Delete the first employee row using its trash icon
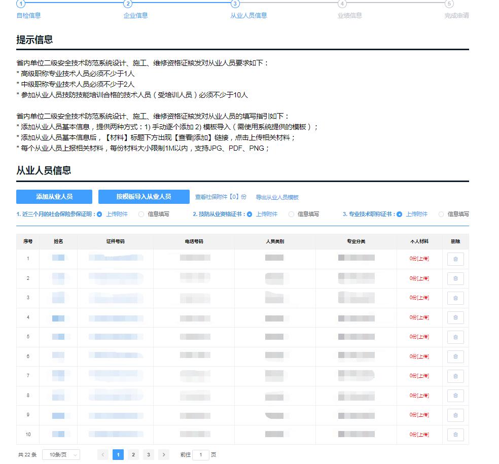 455,259
